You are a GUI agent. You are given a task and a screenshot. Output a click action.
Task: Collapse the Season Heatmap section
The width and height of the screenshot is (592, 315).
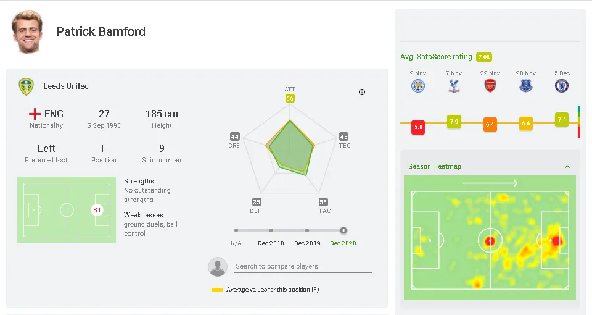click(x=567, y=167)
